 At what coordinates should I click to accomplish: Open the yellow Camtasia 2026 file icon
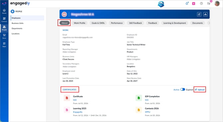tap(139, 110)
